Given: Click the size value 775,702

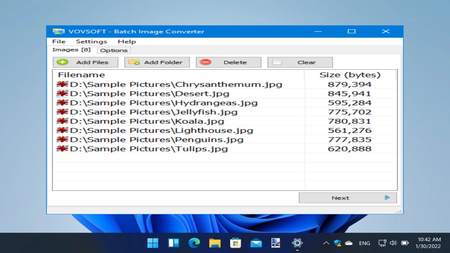Looking at the screenshot, I should 349,112.
